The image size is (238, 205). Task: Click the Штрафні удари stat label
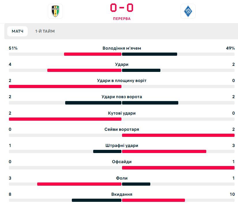click(x=122, y=146)
